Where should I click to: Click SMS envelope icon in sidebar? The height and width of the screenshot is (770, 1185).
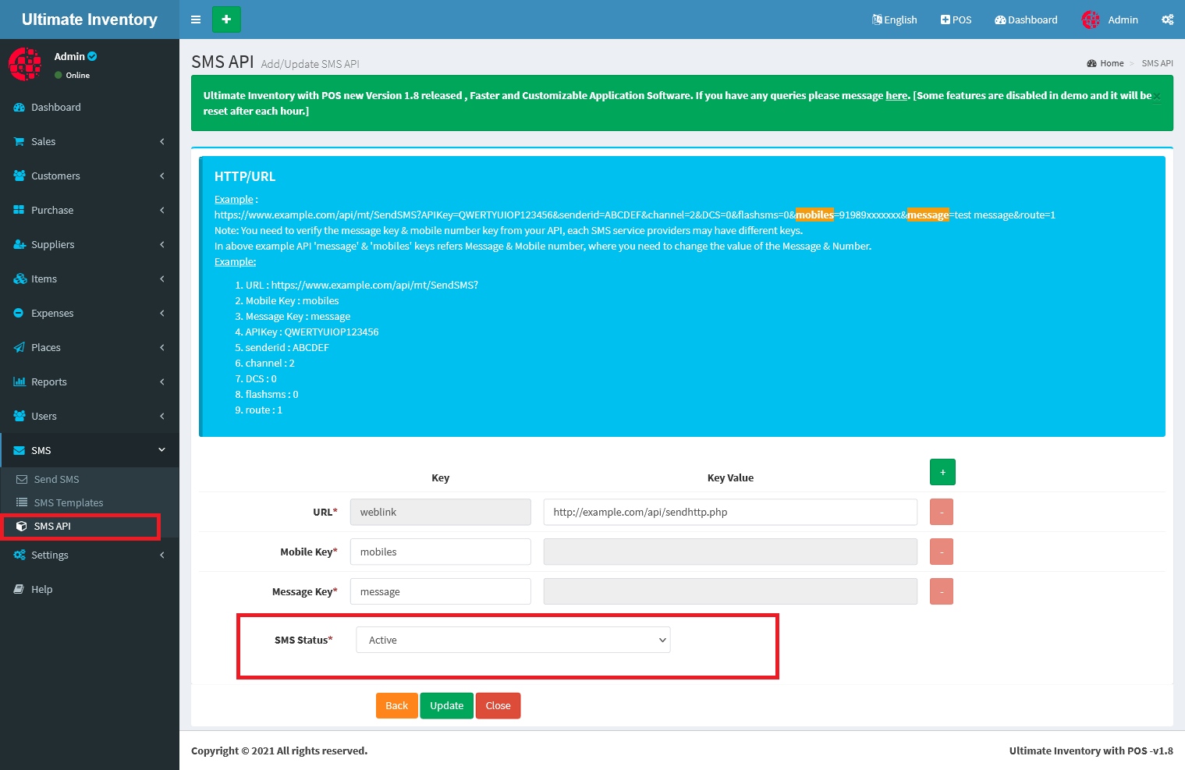(20, 451)
